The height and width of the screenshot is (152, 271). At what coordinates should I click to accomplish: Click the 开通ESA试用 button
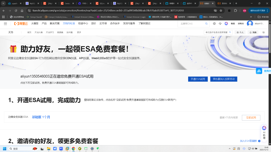click(197, 79)
